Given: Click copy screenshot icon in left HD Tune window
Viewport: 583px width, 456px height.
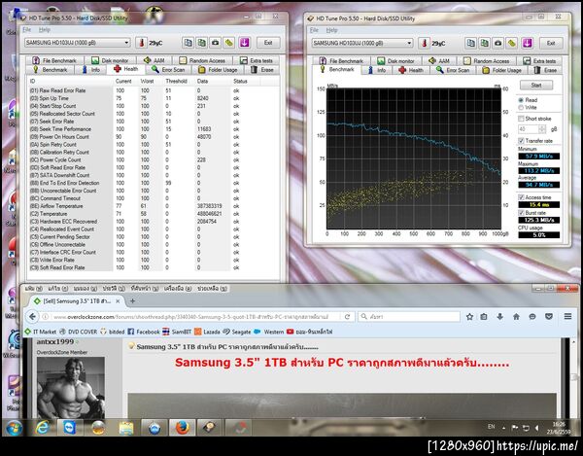Looking at the screenshot, I should click(201, 43).
